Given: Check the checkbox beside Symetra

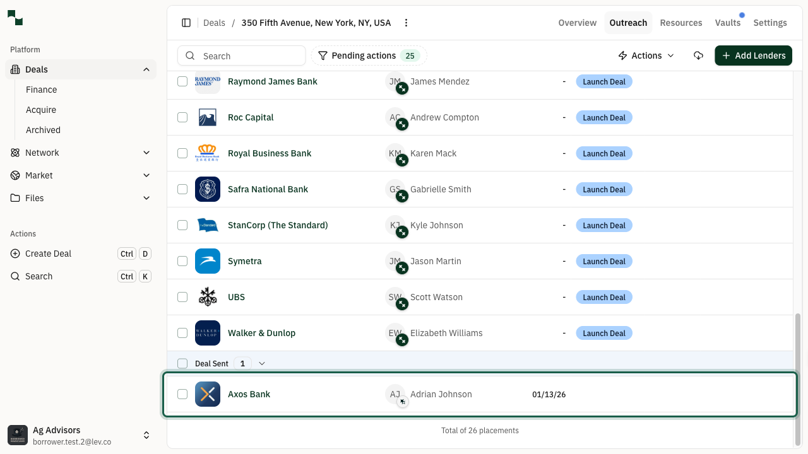Looking at the screenshot, I should coord(182,261).
